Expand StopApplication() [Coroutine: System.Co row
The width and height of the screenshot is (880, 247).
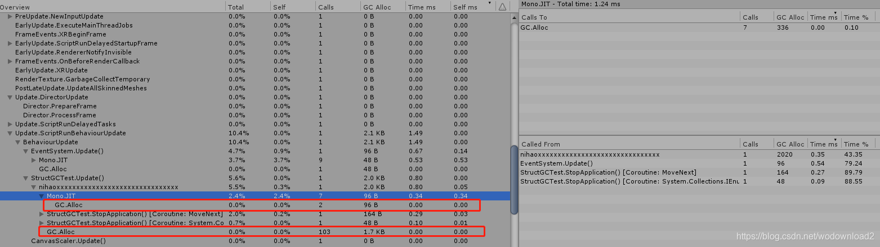42,223
